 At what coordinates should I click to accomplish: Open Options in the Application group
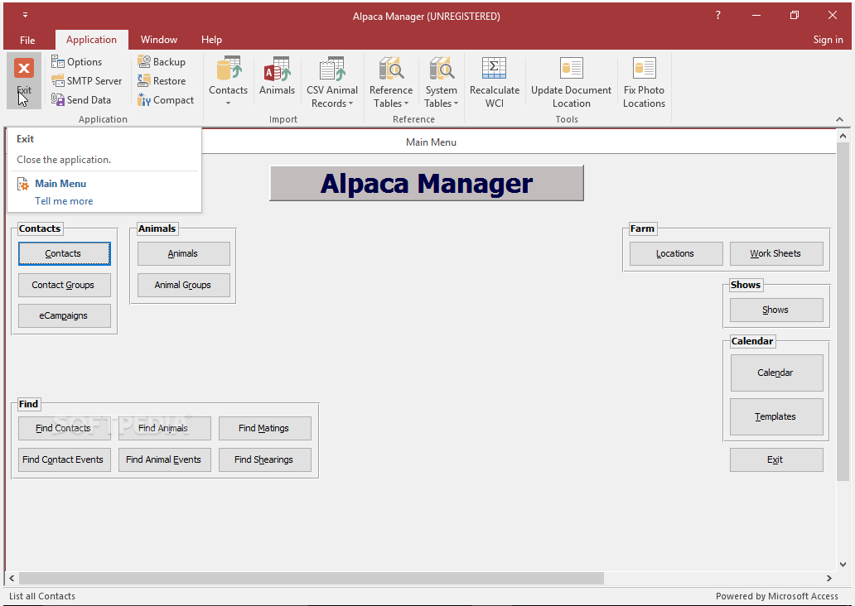(77, 61)
